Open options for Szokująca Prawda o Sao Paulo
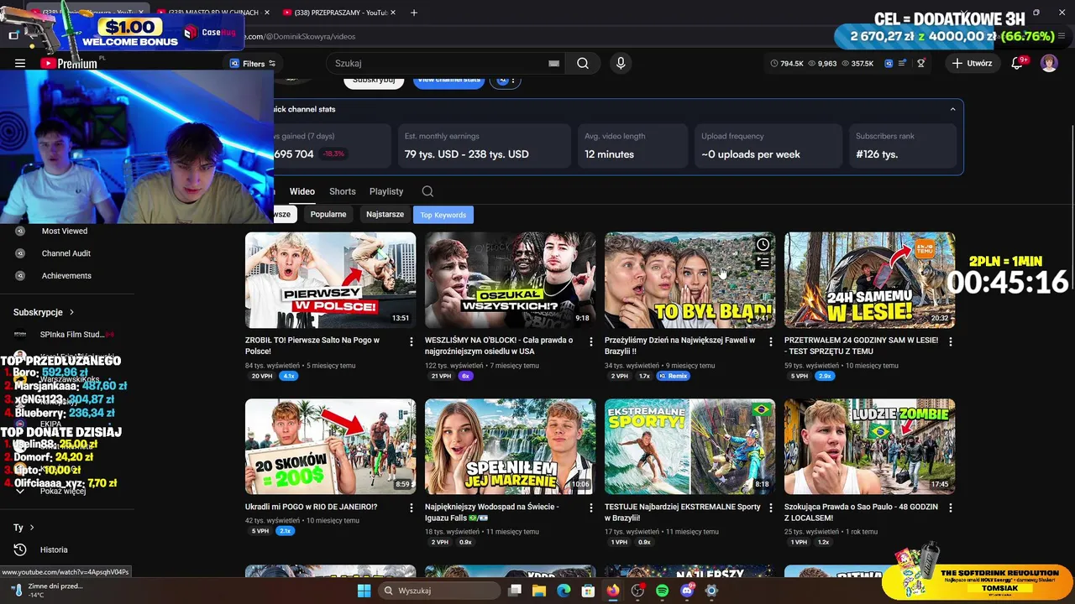 (x=950, y=508)
